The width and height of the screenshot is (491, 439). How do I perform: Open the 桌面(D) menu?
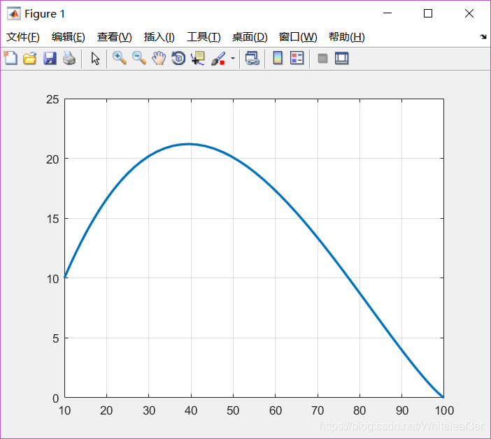tap(250, 37)
